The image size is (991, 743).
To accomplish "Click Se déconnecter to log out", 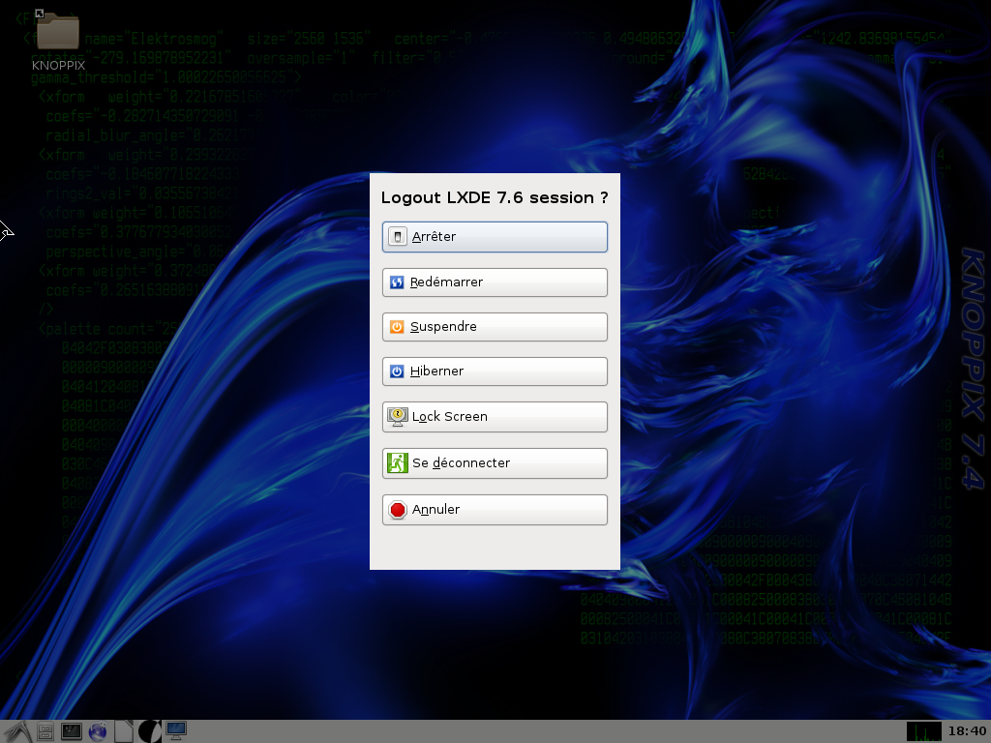I will pos(495,463).
